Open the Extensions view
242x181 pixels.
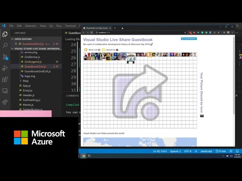click(5, 80)
